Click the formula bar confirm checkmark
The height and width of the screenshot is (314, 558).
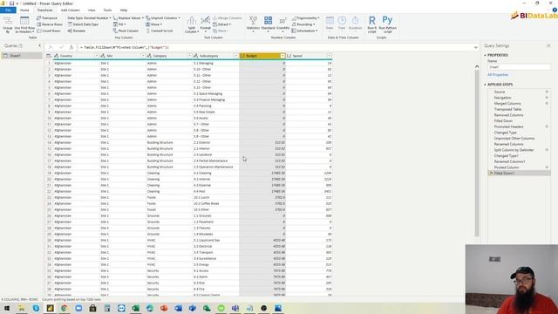[x=61, y=47]
